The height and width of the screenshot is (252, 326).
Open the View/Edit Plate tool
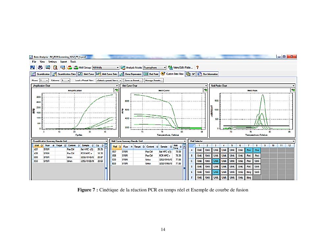click(x=182, y=68)
